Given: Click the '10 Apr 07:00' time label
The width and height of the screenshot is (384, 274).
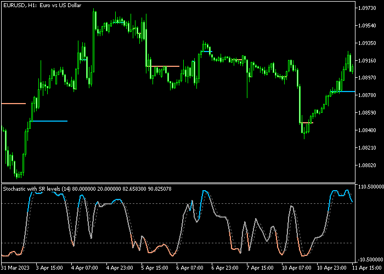Looking at the screenshot, I should click(296, 267).
